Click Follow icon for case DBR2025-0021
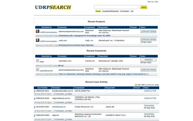 pos(66,94)
